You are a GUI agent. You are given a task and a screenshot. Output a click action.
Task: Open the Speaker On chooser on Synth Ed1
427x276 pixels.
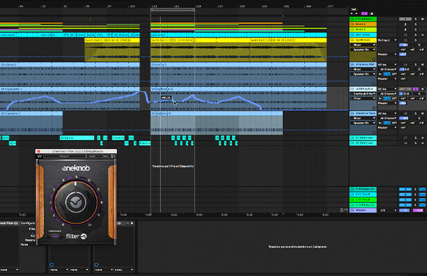click(363, 50)
